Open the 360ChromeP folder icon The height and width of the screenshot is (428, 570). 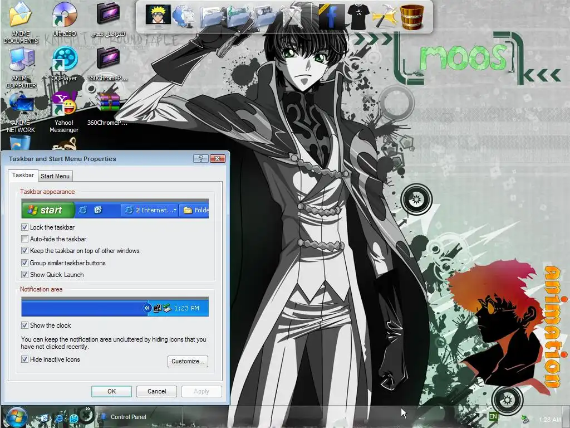(108, 64)
